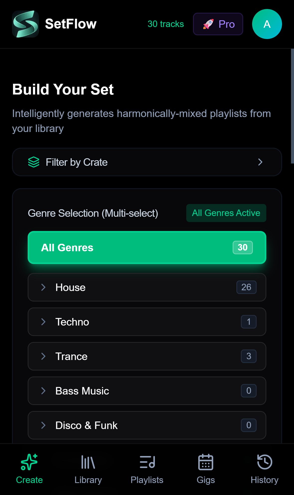Go to the Gigs tab

[206, 470]
